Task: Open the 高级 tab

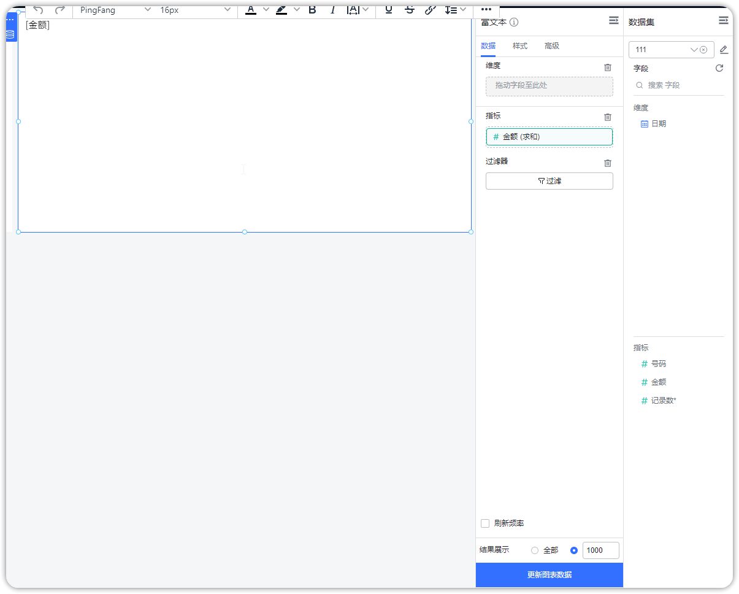Action: (551, 46)
